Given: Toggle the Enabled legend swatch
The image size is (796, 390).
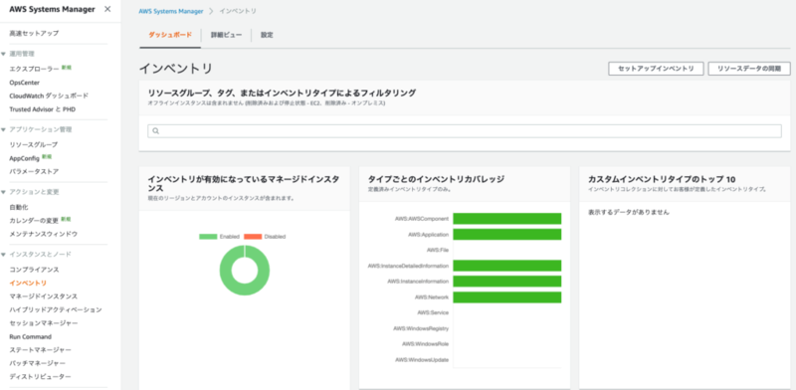Looking at the screenshot, I should pos(208,237).
